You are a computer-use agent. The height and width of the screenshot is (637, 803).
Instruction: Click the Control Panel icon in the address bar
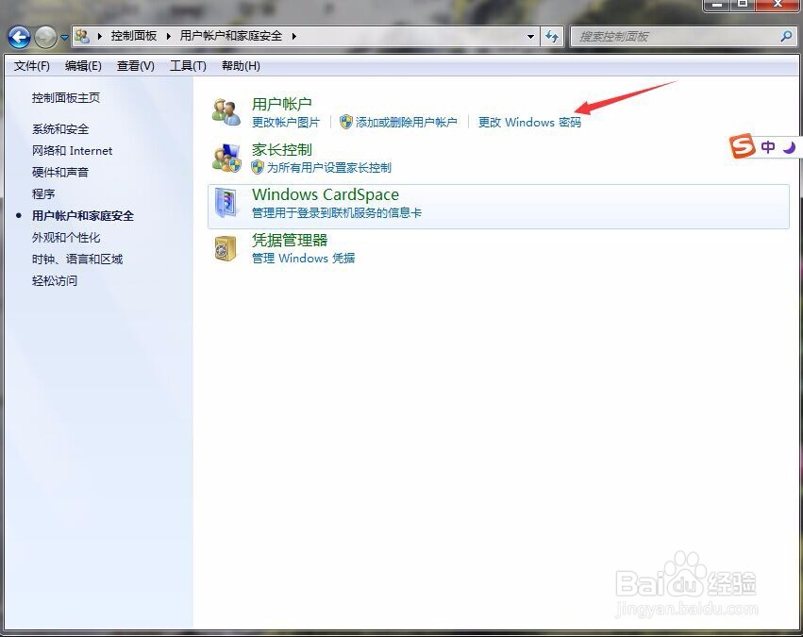[82, 37]
